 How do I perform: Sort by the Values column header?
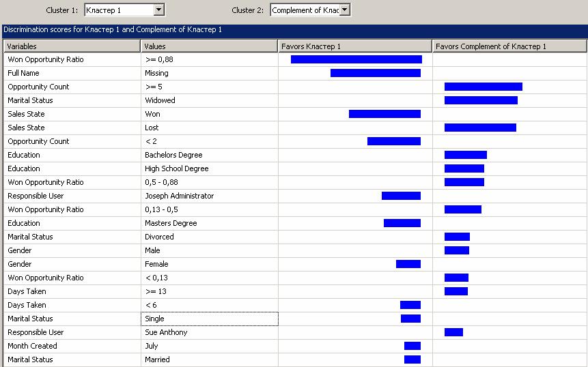tap(209, 46)
